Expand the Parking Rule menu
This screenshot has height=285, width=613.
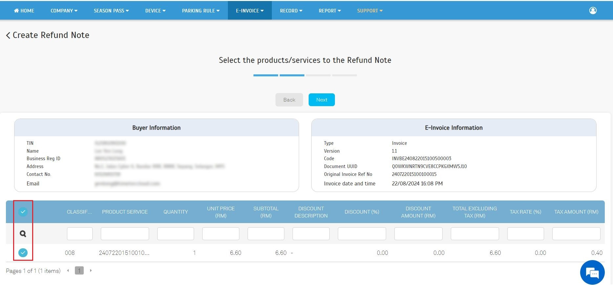201,10
